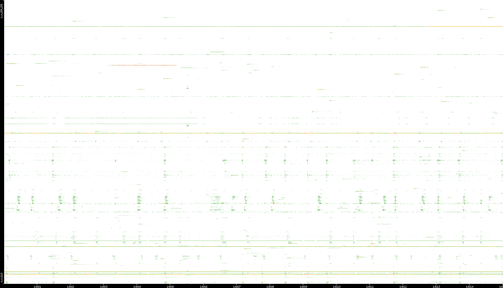The image size is (503, 288).
Task: Choose the 14:10 tick on the timeline
Action: point(336,287)
